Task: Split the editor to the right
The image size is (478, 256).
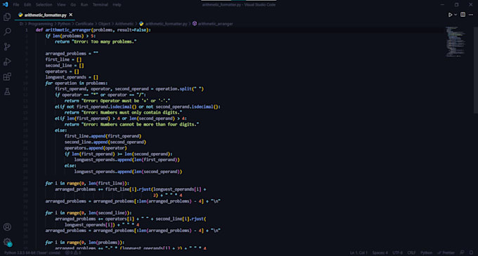Action: click(x=463, y=15)
